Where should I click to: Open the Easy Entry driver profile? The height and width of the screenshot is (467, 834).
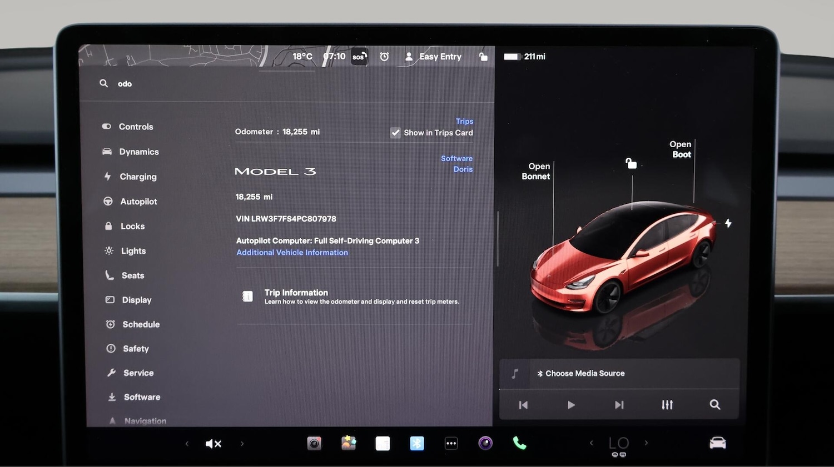pyautogui.click(x=434, y=57)
